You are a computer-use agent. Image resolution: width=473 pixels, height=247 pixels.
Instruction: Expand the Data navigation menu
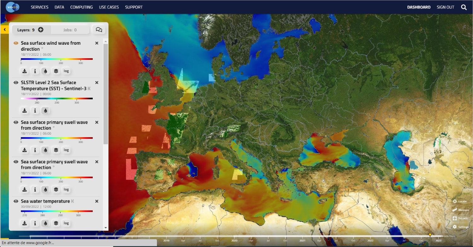(x=59, y=7)
